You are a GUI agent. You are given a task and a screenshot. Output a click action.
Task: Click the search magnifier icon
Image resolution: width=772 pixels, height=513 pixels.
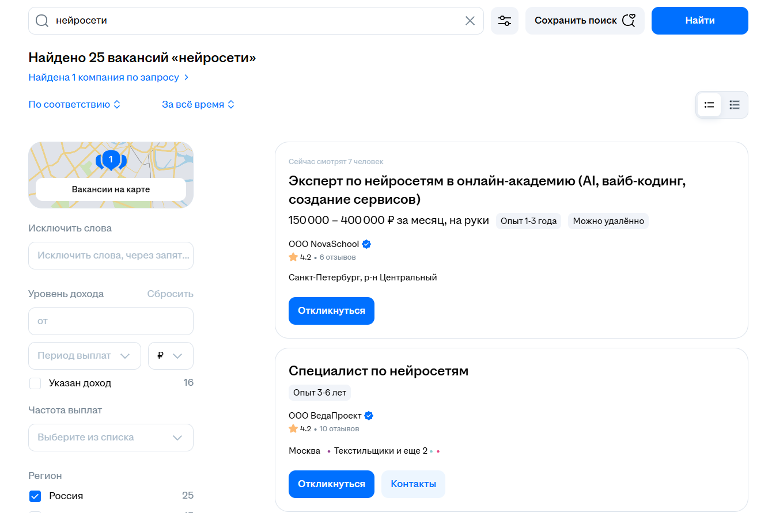click(x=42, y=20)
